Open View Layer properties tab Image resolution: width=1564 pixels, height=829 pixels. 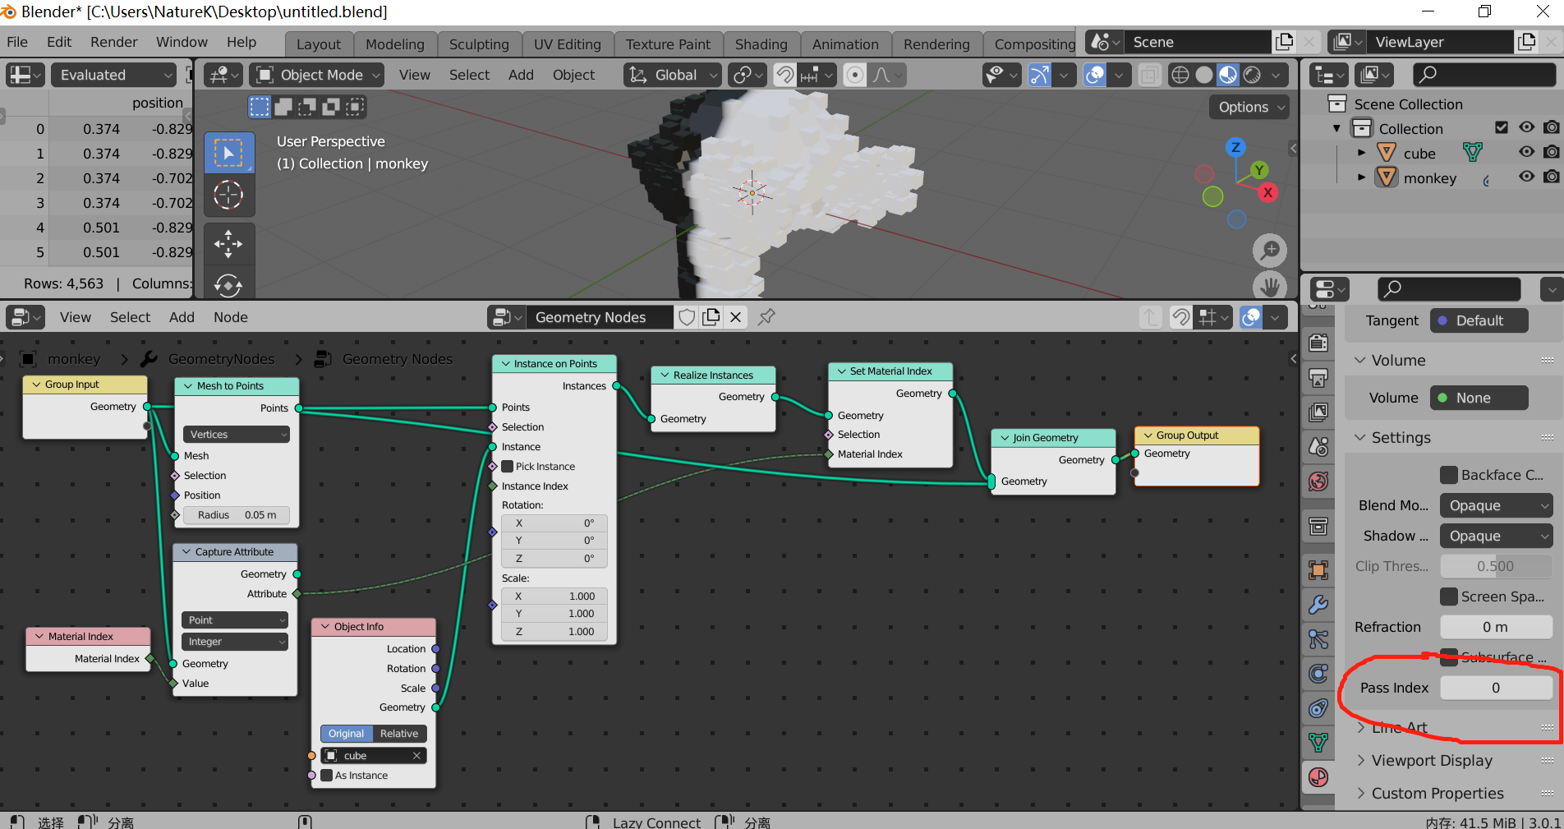[1318, 412]
